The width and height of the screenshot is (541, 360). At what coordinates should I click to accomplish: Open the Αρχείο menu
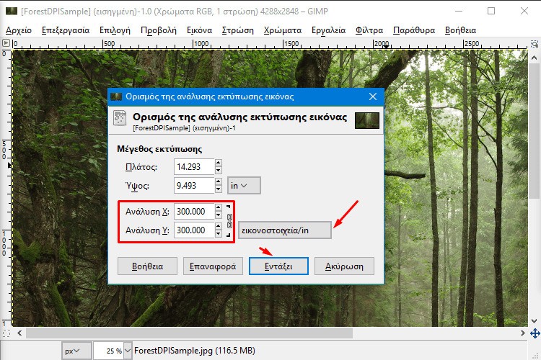click(x=19, y=30)
